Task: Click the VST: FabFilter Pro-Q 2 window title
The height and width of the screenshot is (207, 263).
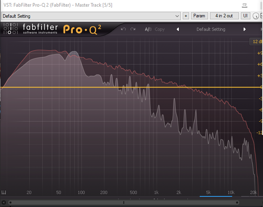Action: (58, 5)
